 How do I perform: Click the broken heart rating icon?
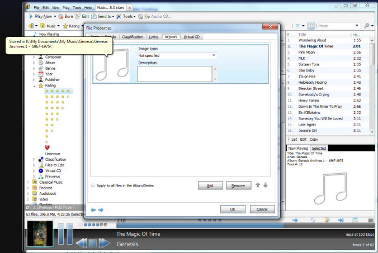48,147
